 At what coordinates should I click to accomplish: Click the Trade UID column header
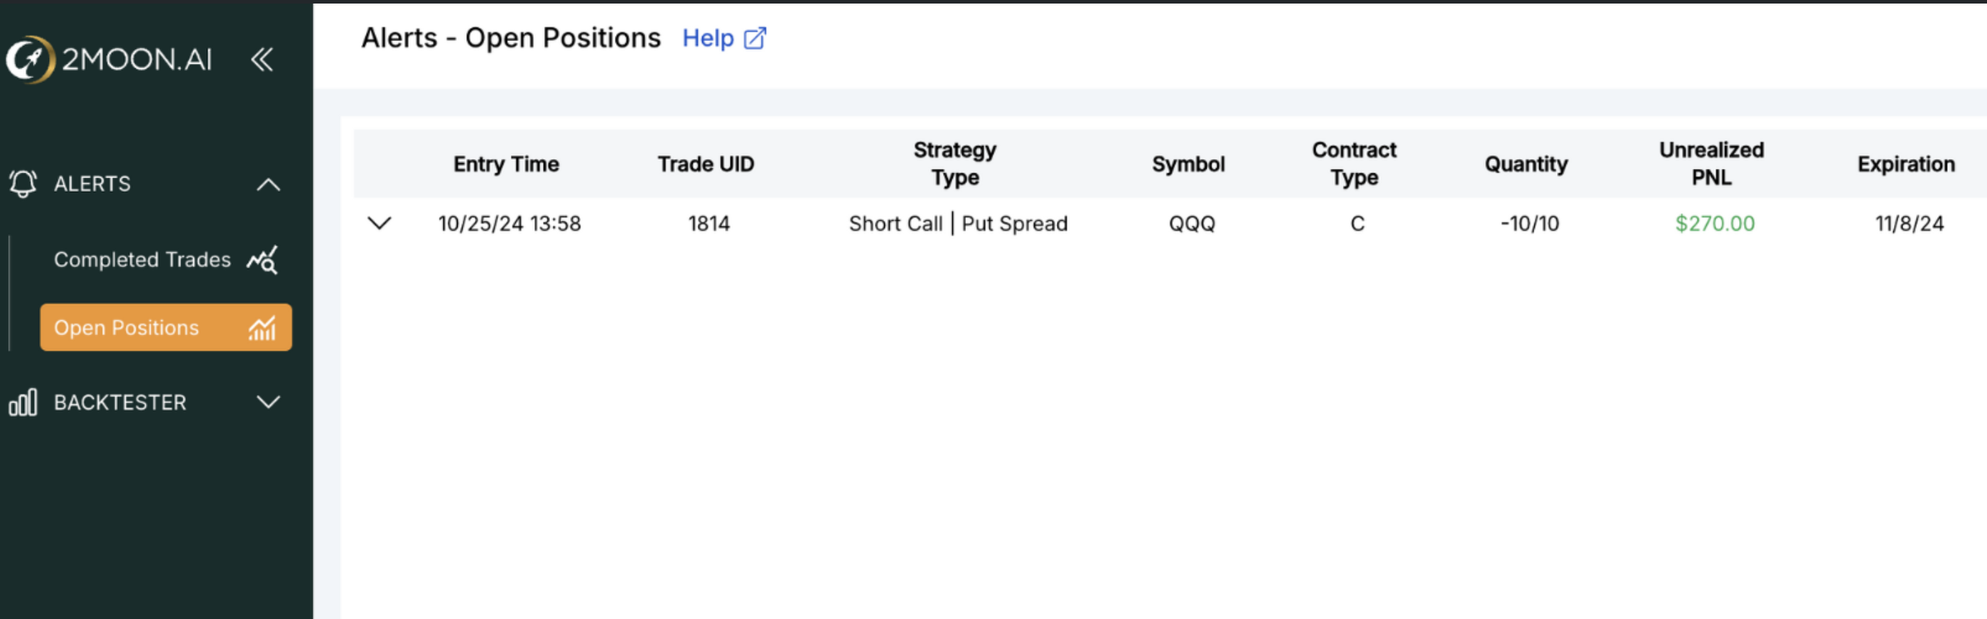pyautogui.click(x=705, y=164)
